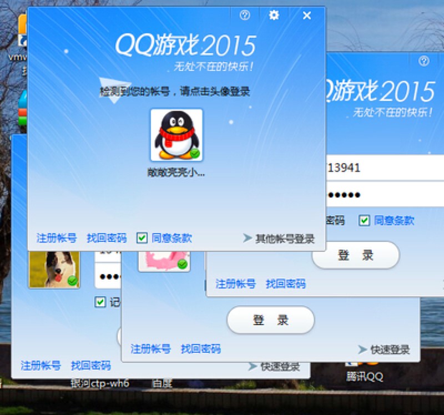Click 找回密码 link in the front window
Screen dimensions: 444x415
[x=107, y=238]
